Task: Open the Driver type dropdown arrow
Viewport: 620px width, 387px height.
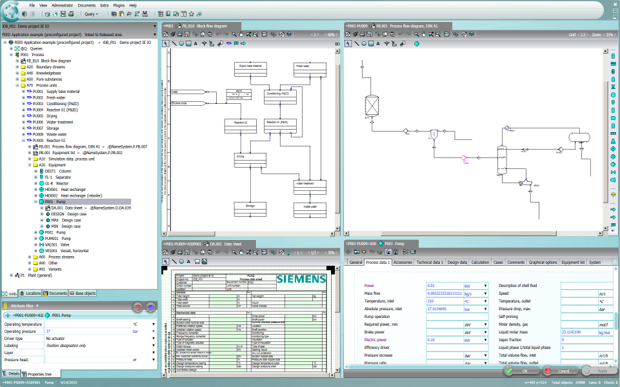Action: [154, 339]
